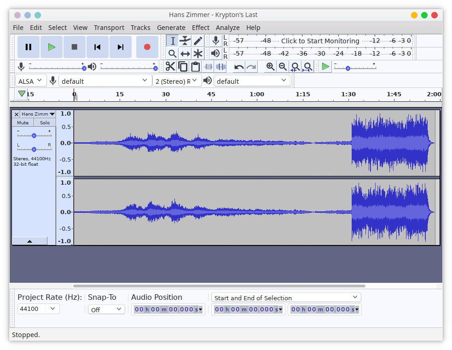Fit selection to window width
This screenshot has height=350, width=452.
[295, 67]
